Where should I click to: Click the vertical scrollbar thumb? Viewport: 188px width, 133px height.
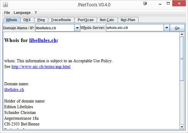[182, 59]
